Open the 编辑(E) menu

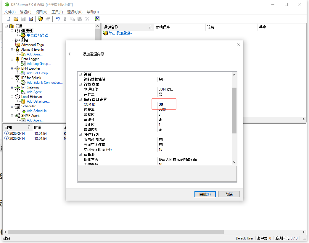pyautogui.click(x=25, y=12)
